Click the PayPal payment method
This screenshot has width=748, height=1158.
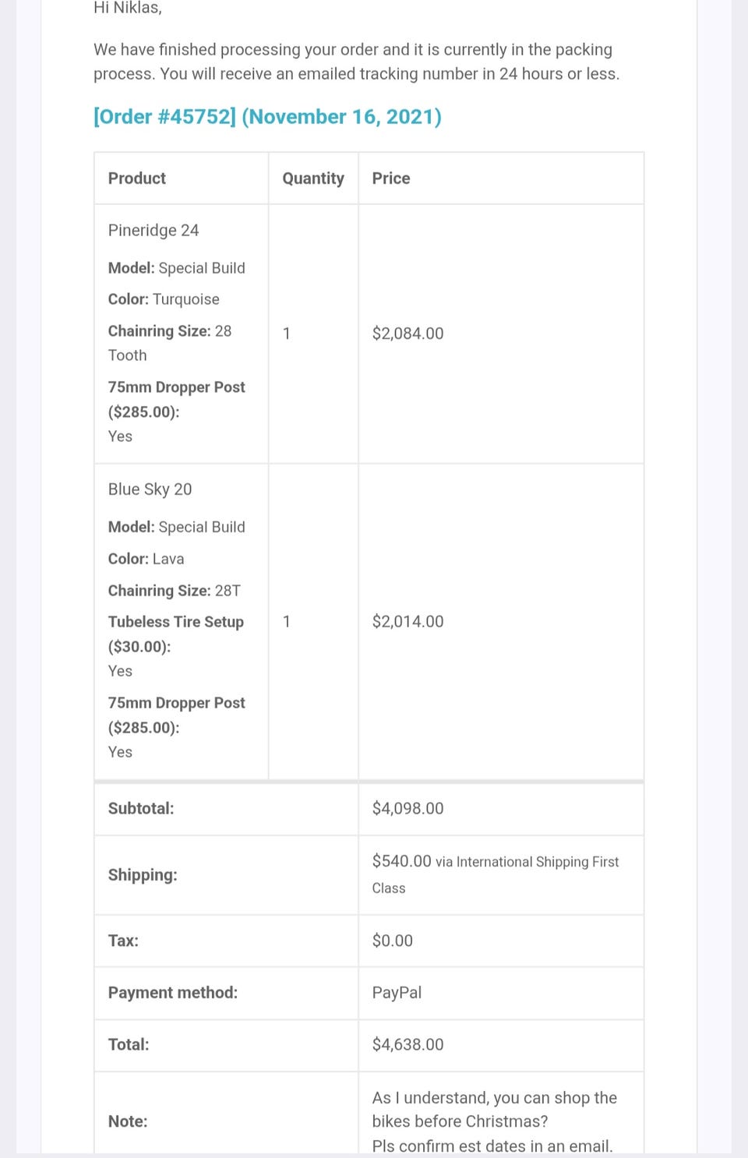[397, 993]
